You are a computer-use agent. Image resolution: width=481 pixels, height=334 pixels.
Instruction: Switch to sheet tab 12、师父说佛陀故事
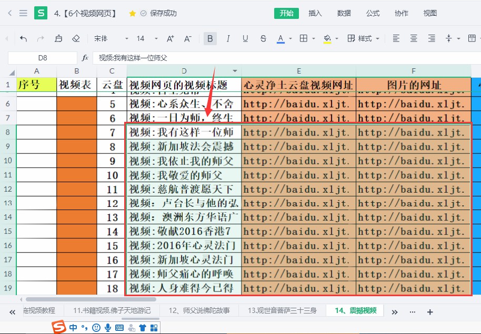click(x=199, y=311)
